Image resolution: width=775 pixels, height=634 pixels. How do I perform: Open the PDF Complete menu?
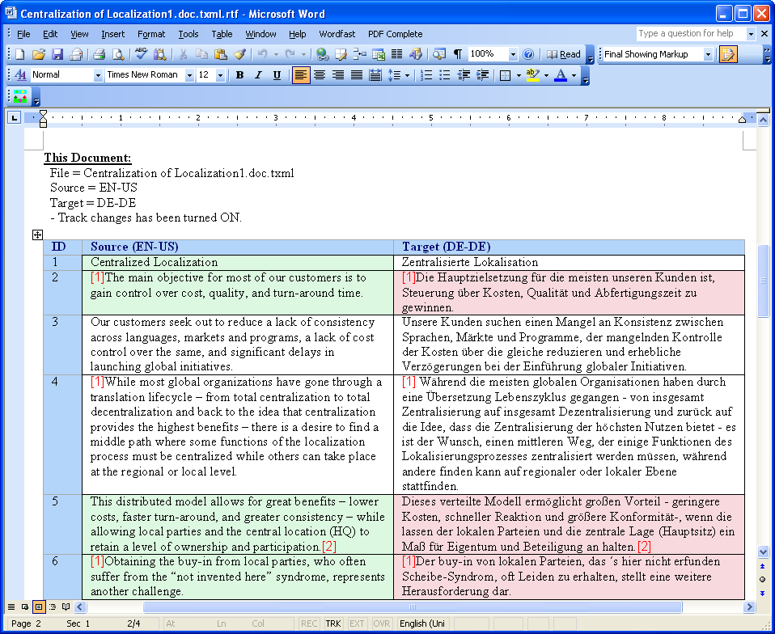pos(395,34)
